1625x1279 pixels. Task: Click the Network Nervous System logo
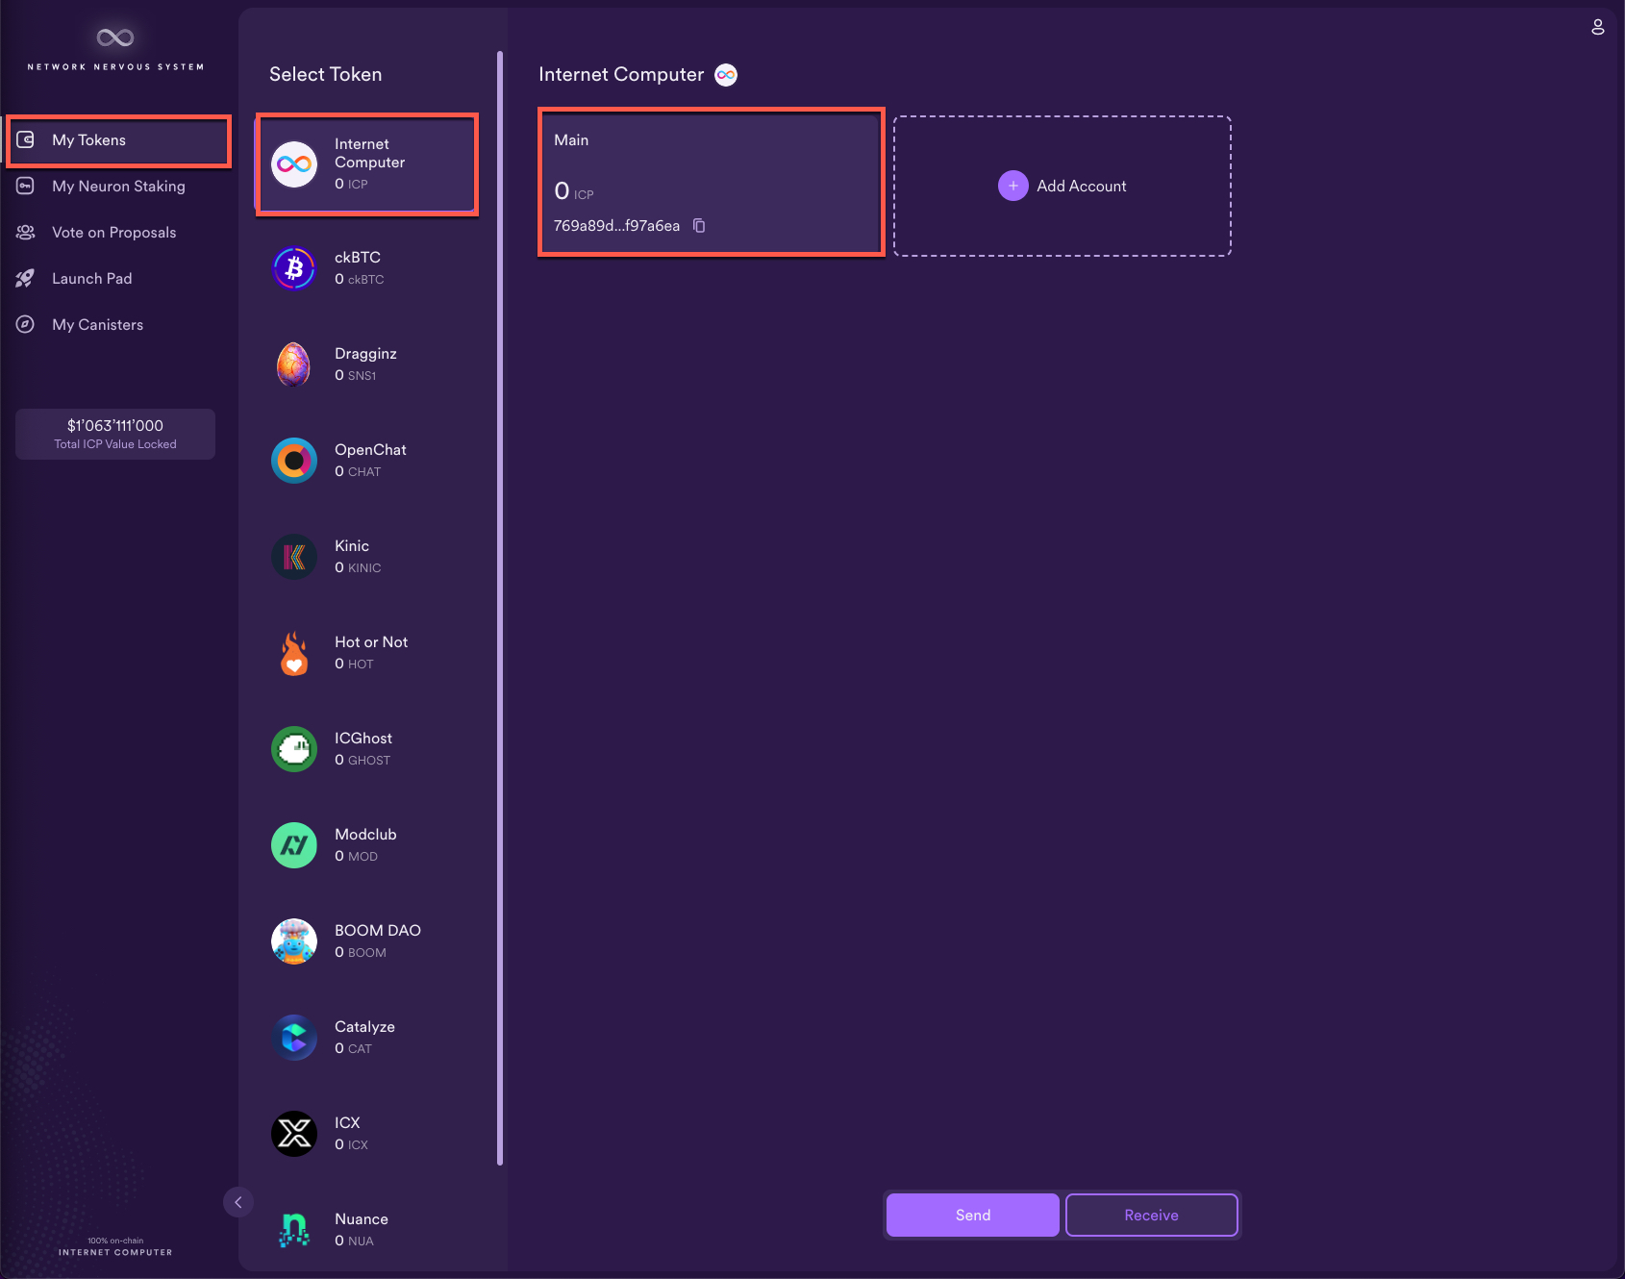115,40
